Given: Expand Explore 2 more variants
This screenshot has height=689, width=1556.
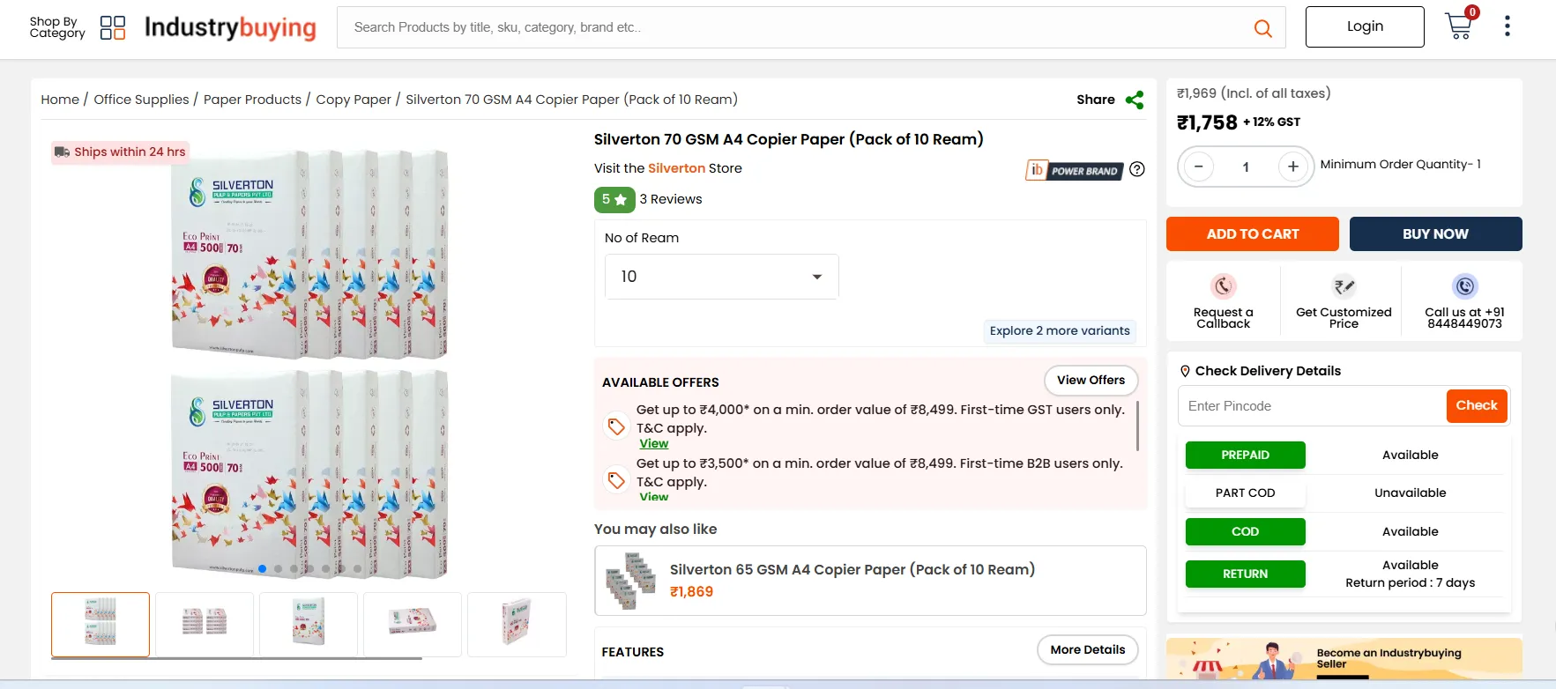Looking at the screenshot, I should tap(1059, 331).
